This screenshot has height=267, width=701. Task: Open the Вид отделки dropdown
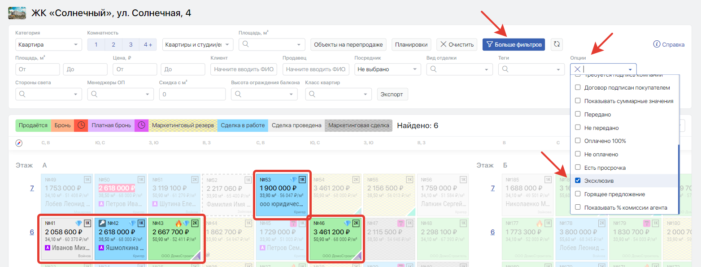pyautogui.click(x=459, y=69)
